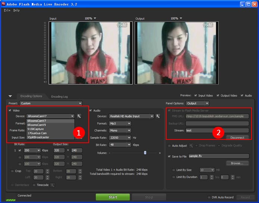This screenshot has height=203, width=259.
Task: Click the Adobe Flash Media Encoder title icon
Action: [3, 4]
